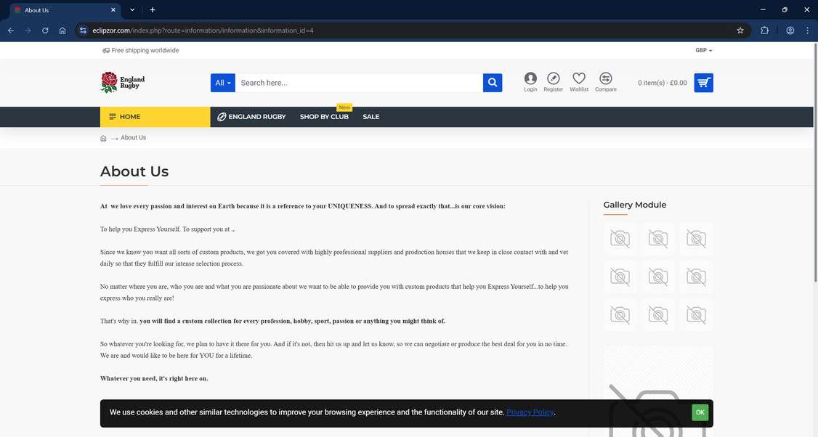Expand the GBP currency dropdown
Viewport: 818px width, 437px height.
[703, 51]
